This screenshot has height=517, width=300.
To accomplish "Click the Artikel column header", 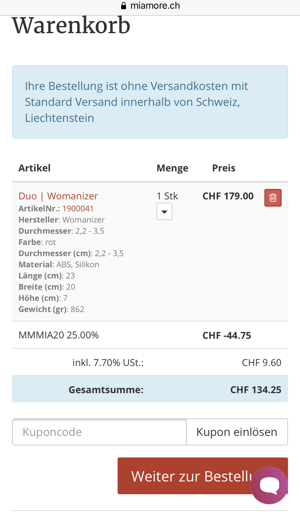I will pyautogui.click(x=34, y=168).
